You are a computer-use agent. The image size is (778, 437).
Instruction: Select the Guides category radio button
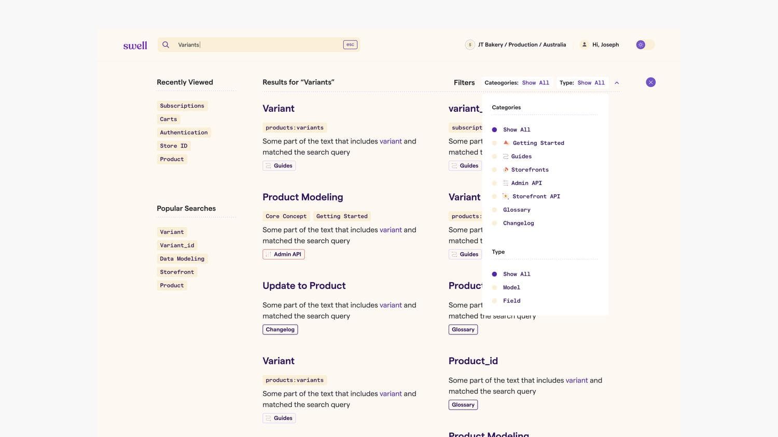[x=494, y=156]
